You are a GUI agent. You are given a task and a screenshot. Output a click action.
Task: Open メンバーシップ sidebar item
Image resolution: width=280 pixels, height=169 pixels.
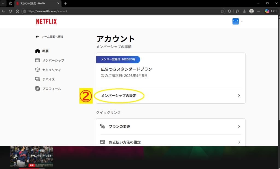point(53,60)
